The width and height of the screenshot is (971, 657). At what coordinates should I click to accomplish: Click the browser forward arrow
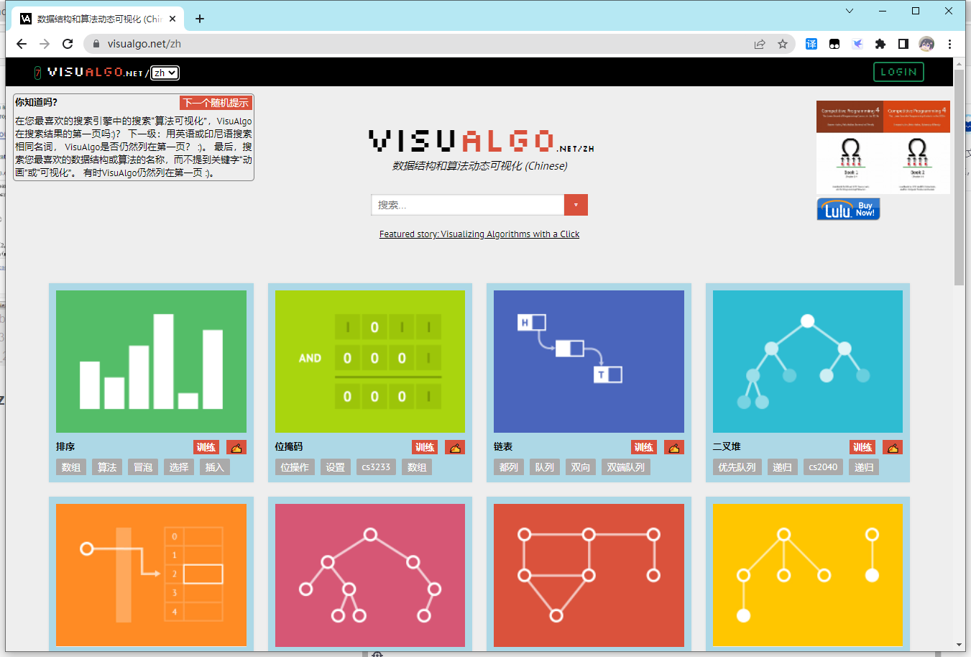[x=45, y=44]
